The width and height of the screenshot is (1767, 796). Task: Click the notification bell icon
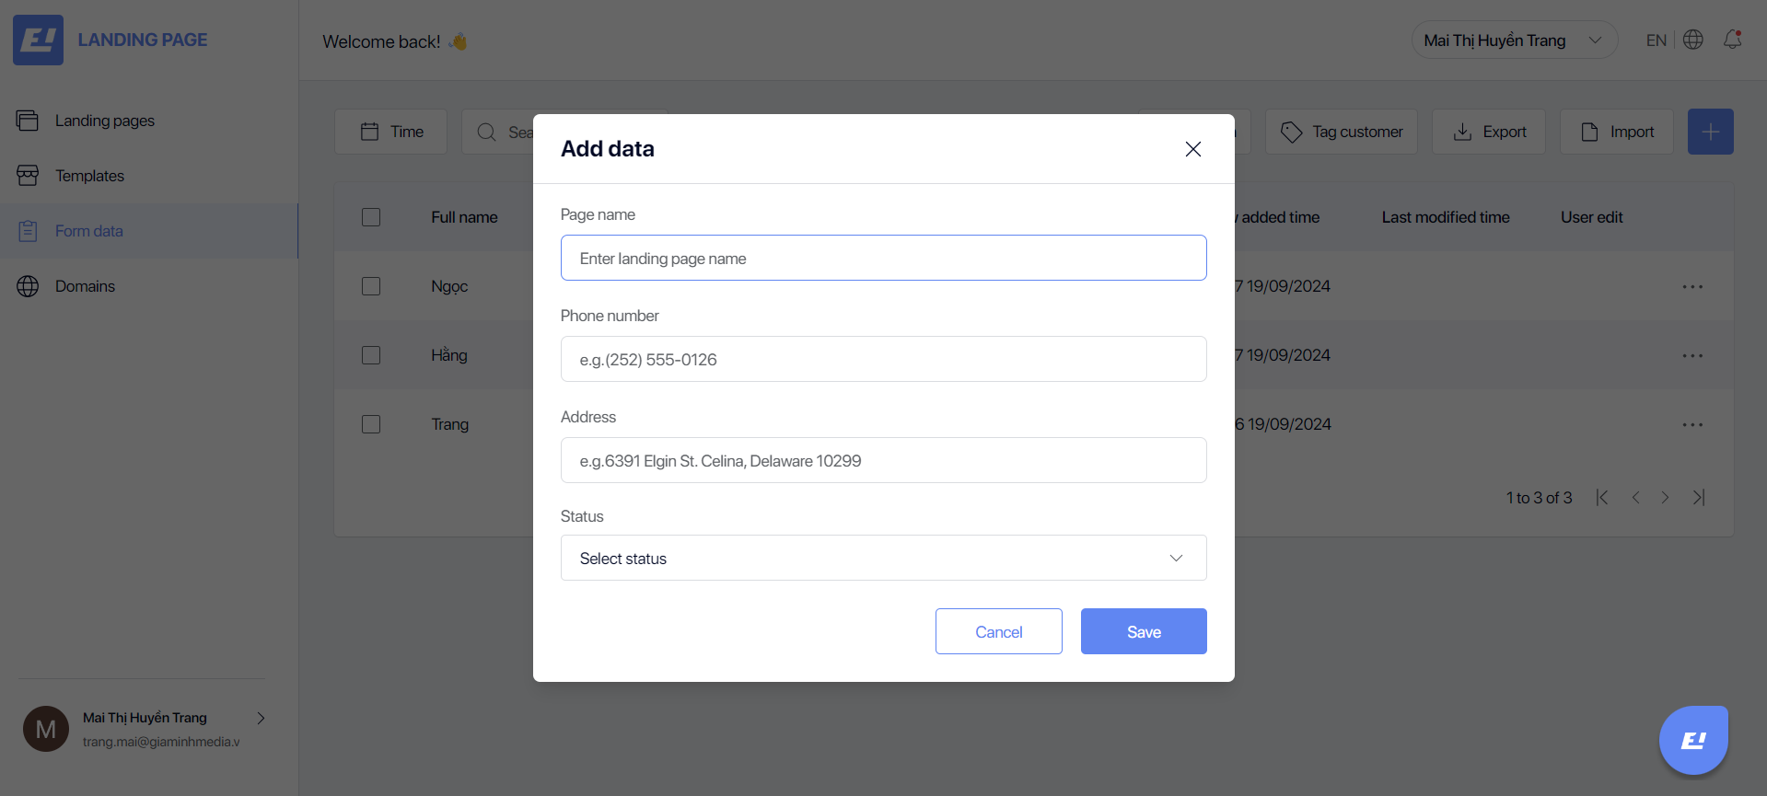tap(1732, 40)
